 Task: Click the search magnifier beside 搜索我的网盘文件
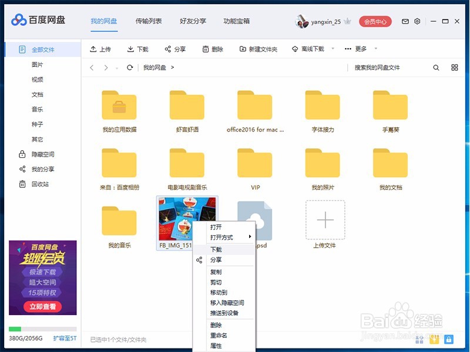(x=436, y=67)
